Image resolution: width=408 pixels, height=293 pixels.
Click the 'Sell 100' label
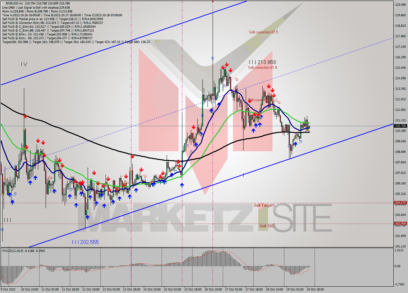[266, 226]
